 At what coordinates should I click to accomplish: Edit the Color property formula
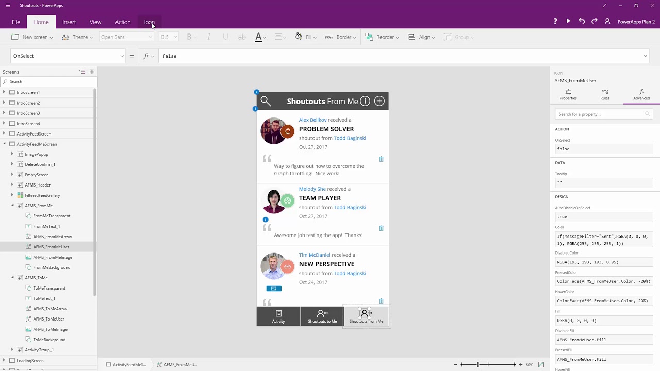click(604, 240)
